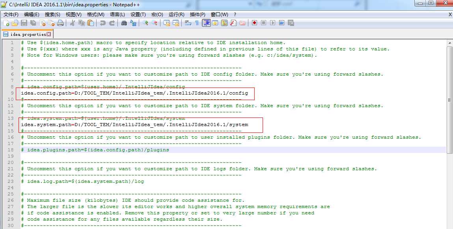Open the 插件(P) menu
453x229 pixels.
[198, 15]
